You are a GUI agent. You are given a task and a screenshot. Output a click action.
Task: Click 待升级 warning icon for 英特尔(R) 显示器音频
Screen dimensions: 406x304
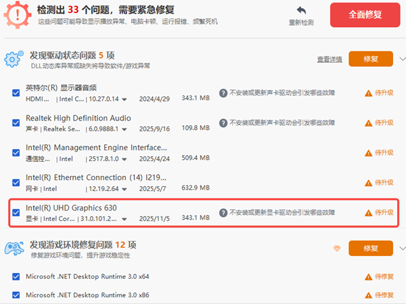[369, 93]
